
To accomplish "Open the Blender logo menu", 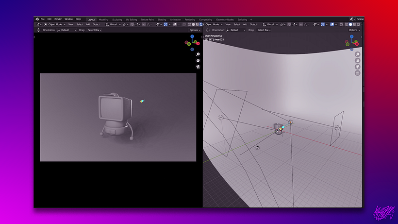I will 37,19.
